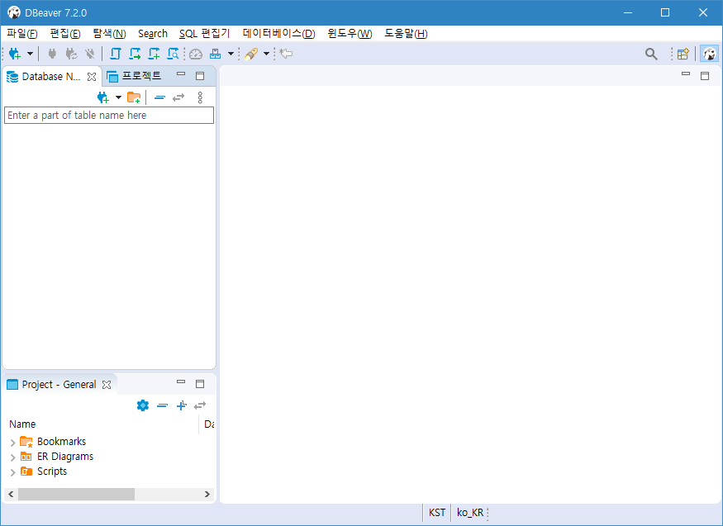The image size is (723, 526).
Task: Click the ko_KR locale in status bar
Action: tap(470, 513)
